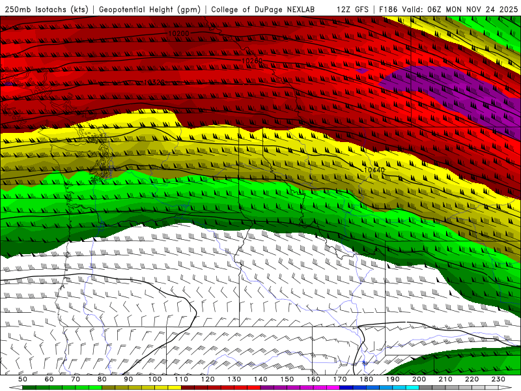Click the 100 value on the color scale
The image size is (521, 391).
[x=155, y=379]
